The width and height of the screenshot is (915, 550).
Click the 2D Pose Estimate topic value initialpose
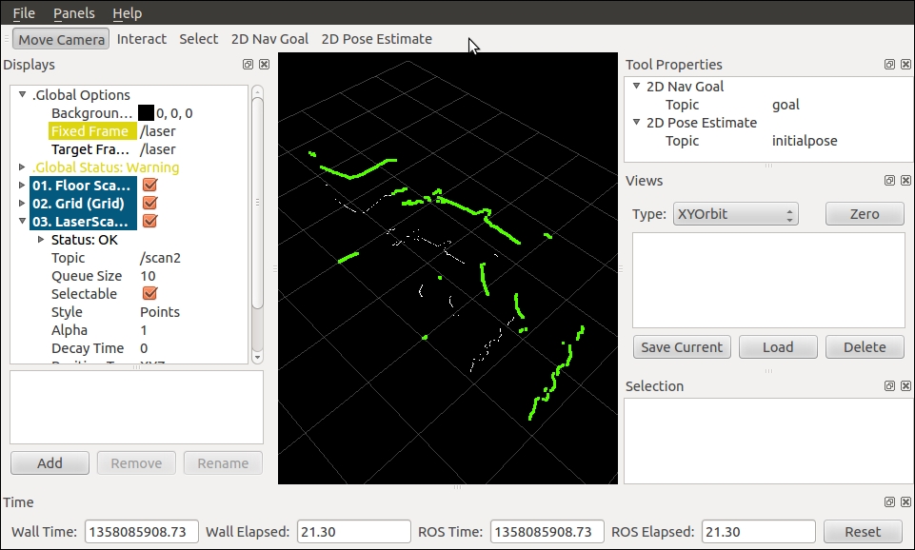point(805,141)
